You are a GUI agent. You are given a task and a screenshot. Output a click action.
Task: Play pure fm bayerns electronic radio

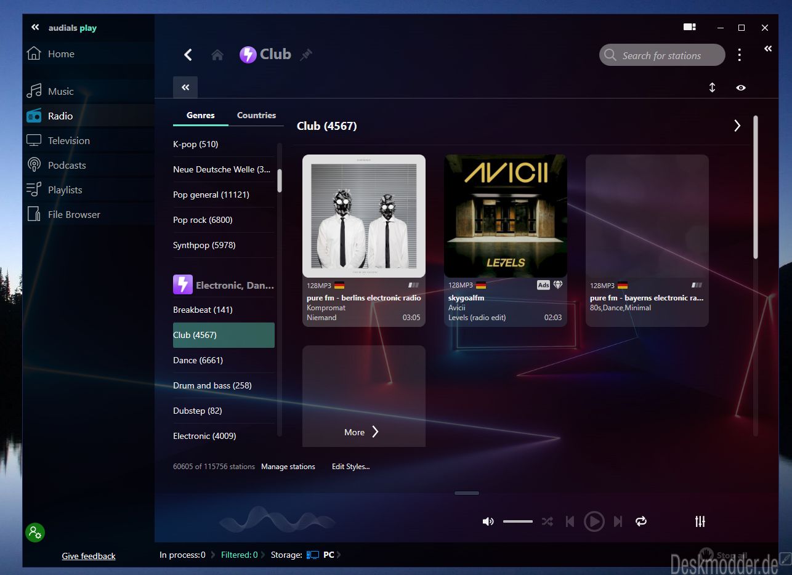647,240
